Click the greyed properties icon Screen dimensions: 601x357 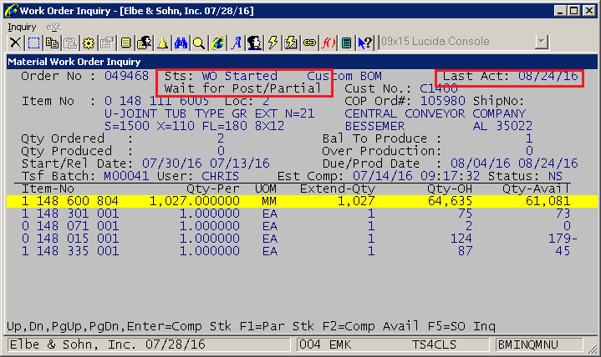pos(107,43)
